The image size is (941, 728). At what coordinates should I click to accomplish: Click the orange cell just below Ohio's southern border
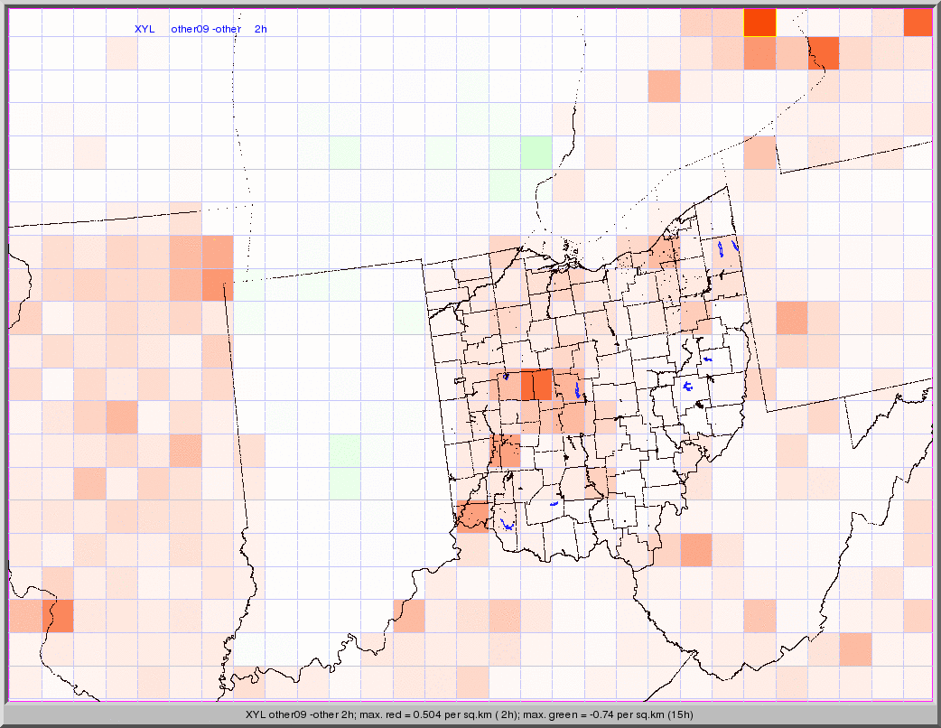695,549
